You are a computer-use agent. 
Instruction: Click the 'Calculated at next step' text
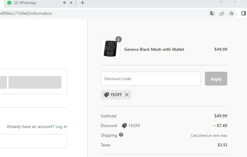pos(209,136)
